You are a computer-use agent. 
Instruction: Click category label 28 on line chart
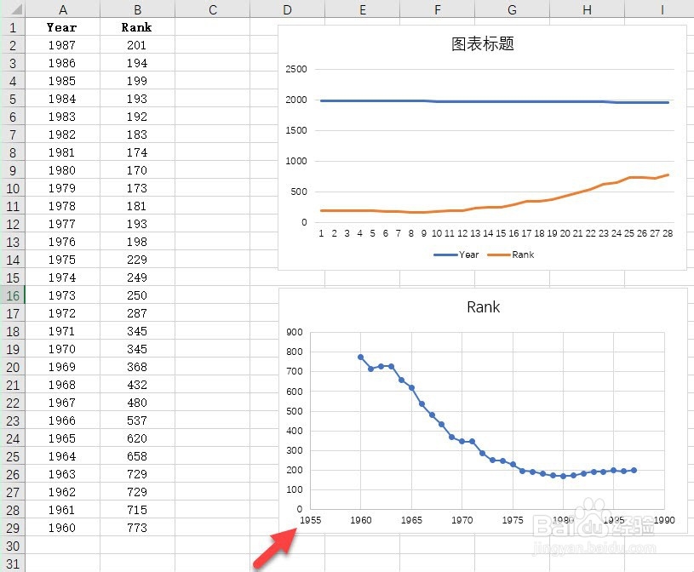pos(668,233)
